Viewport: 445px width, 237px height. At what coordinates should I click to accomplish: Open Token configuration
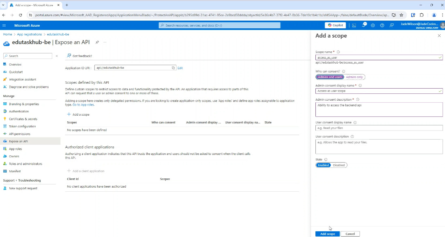click(22, 126)
